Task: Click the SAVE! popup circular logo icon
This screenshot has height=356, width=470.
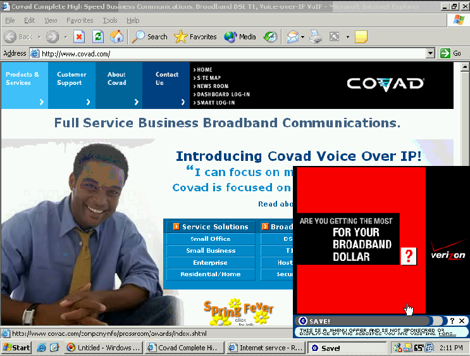Action: pos(303,321)
